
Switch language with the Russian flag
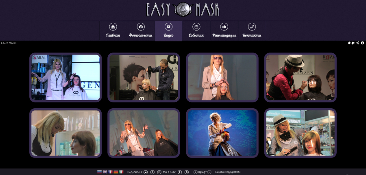point(100,172)
